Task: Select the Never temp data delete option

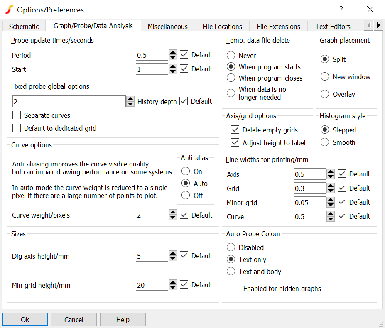Action: [231, 56]
